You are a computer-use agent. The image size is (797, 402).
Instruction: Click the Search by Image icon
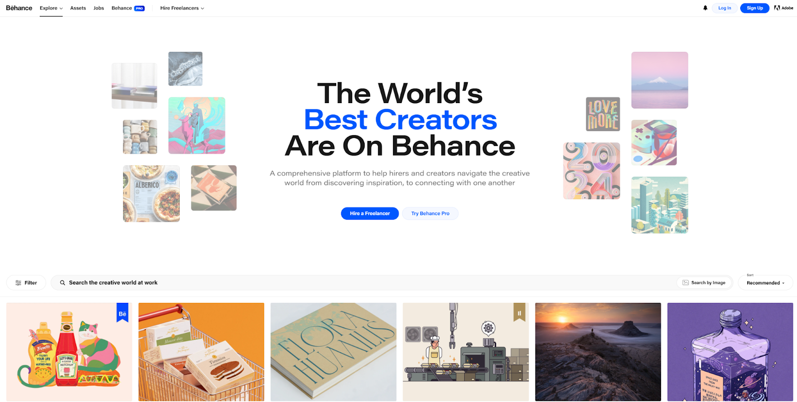686,283
